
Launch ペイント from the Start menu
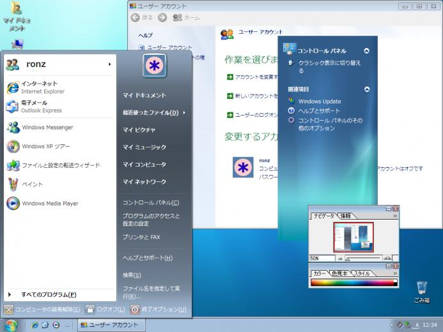[59, 184]
